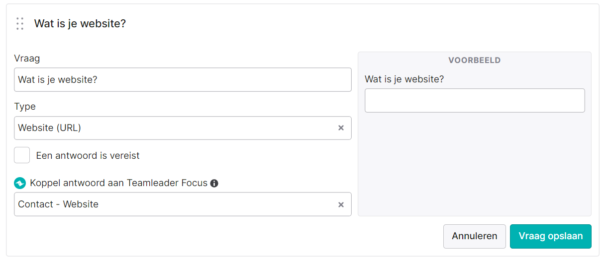Click the Type field label
606x261 pixels.
click(x=25, y=107)
